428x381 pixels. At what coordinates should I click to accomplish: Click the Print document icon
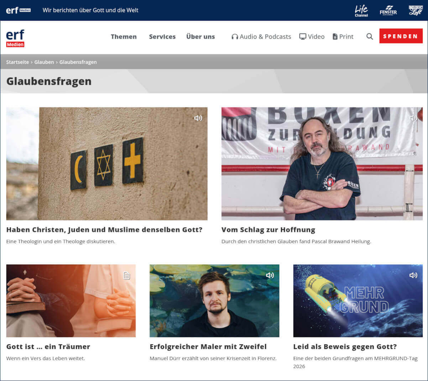point(335,36)
